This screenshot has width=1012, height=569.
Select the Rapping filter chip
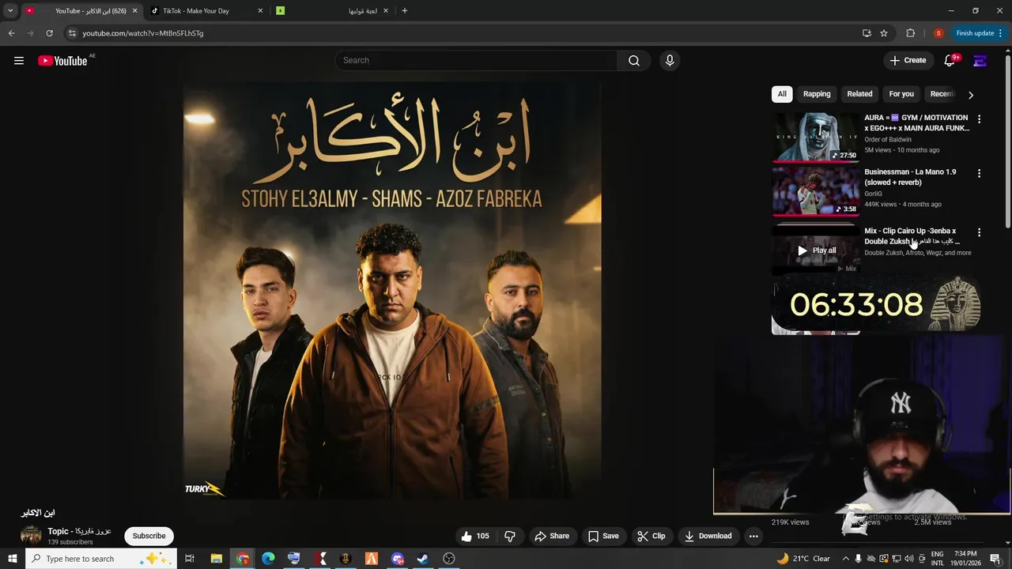tap(817, 94)
